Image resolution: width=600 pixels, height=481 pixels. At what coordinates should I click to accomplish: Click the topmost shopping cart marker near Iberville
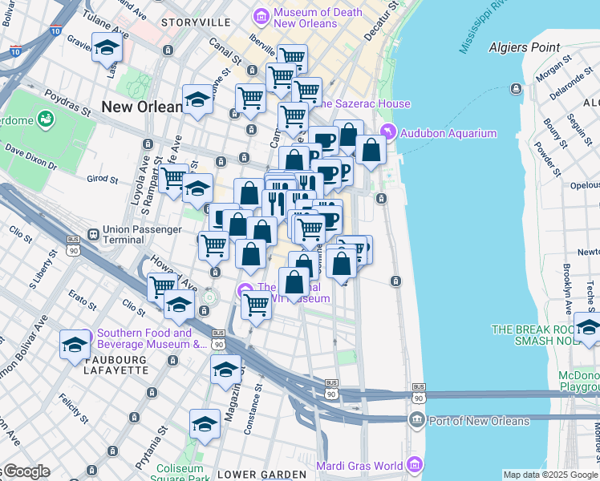pyautogui.click(x=292, y=59)
